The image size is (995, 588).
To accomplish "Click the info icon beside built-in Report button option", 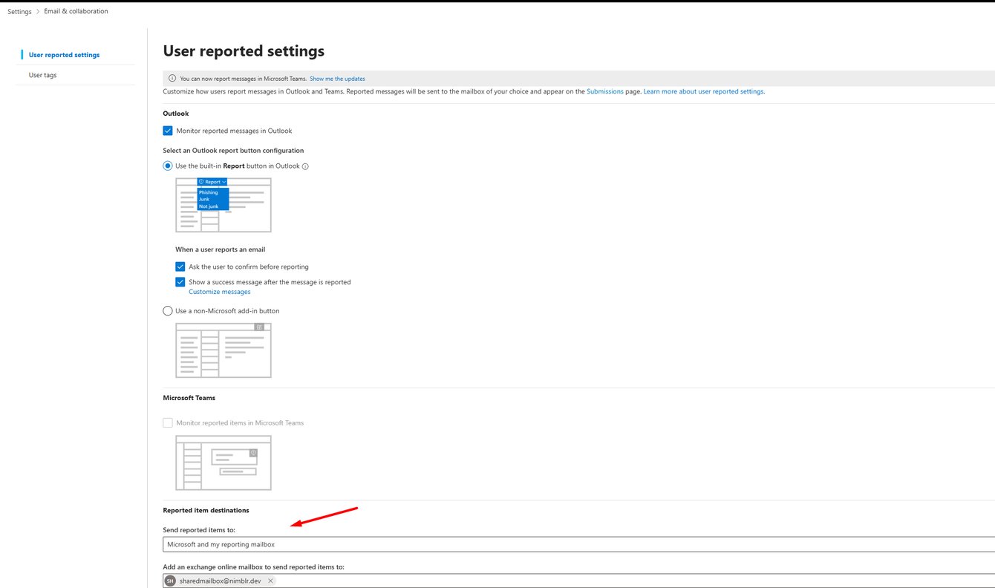I will (x=305, y=166).
